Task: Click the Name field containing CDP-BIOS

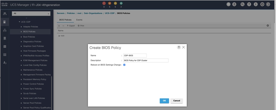Action: click(135, 56)
